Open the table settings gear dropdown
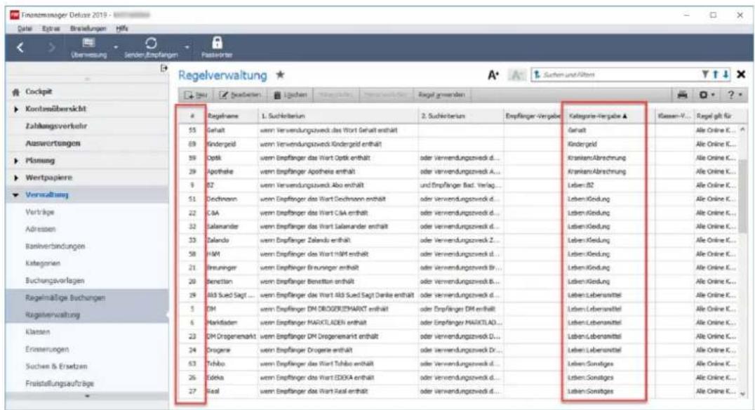The width and height of the screenshot is (755, 410). coord(707,95)
